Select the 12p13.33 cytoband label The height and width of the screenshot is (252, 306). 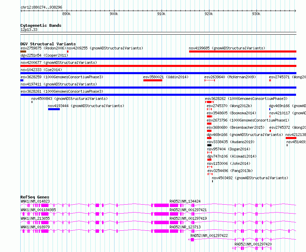click(x=29, y=30)
